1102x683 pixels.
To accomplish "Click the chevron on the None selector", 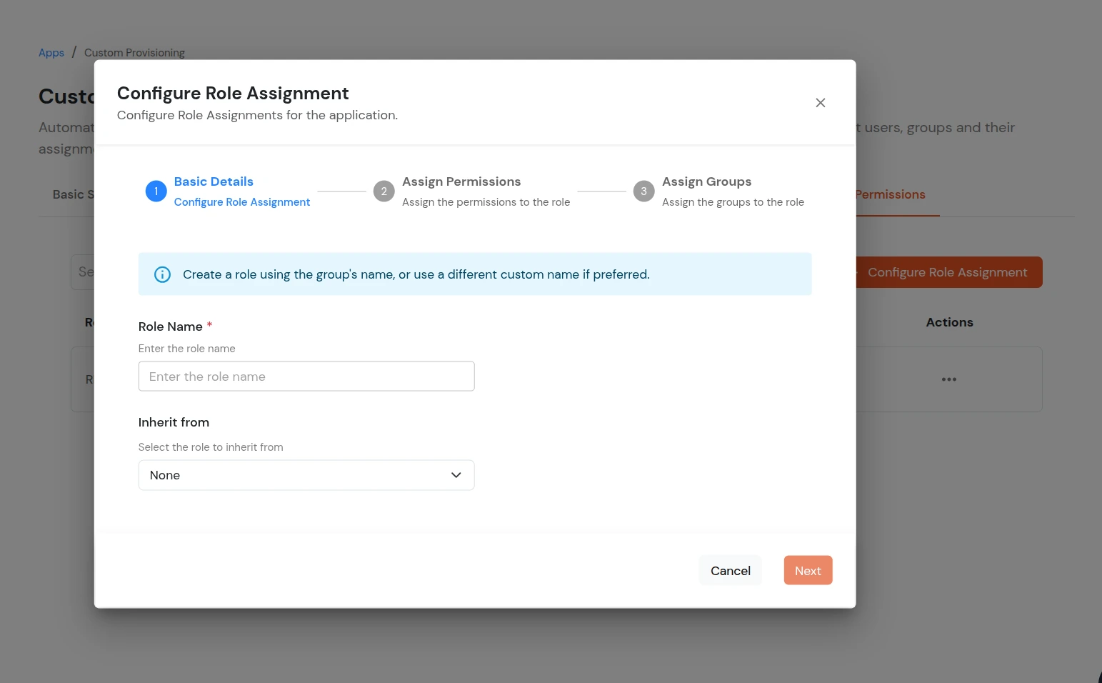I will coord(456,474).
